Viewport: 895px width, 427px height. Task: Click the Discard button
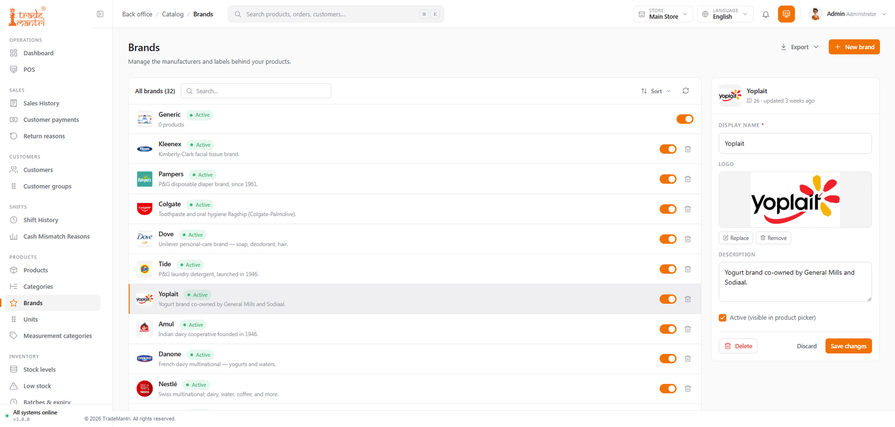807,346
